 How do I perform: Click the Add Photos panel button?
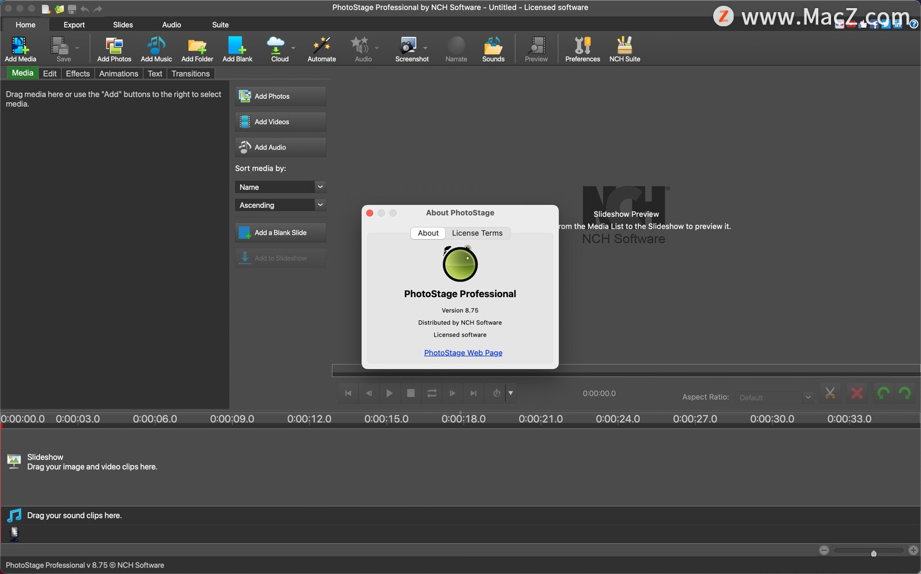[x=280, y=96]
